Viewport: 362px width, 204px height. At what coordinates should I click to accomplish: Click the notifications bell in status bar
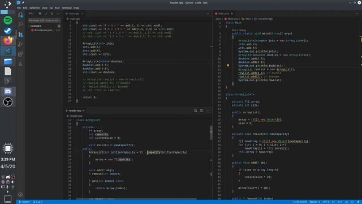358,202
